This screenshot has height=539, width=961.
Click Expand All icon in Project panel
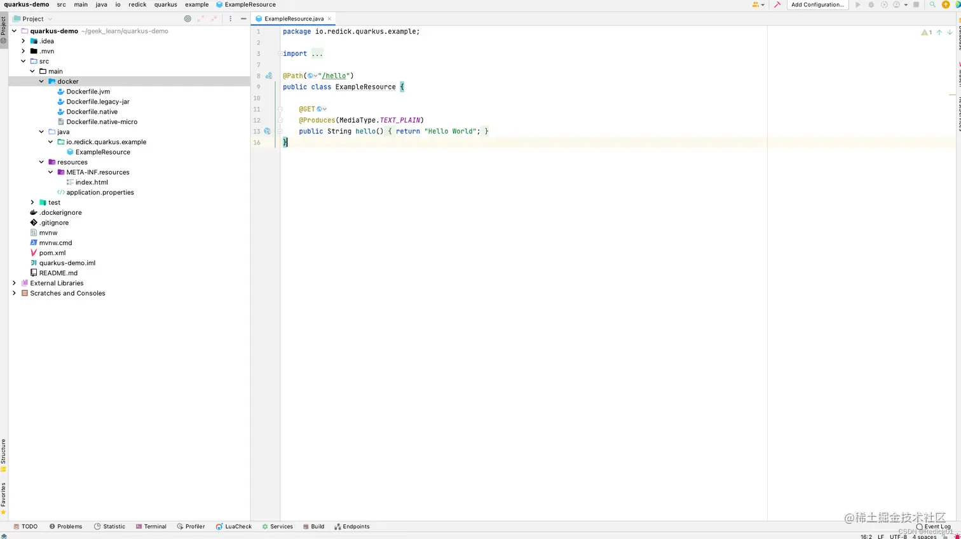[201, 18]
